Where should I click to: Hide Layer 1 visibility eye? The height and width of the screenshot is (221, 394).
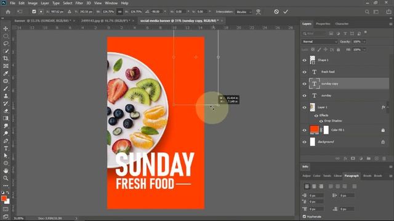pyautogui.click(x=304, y=107)
